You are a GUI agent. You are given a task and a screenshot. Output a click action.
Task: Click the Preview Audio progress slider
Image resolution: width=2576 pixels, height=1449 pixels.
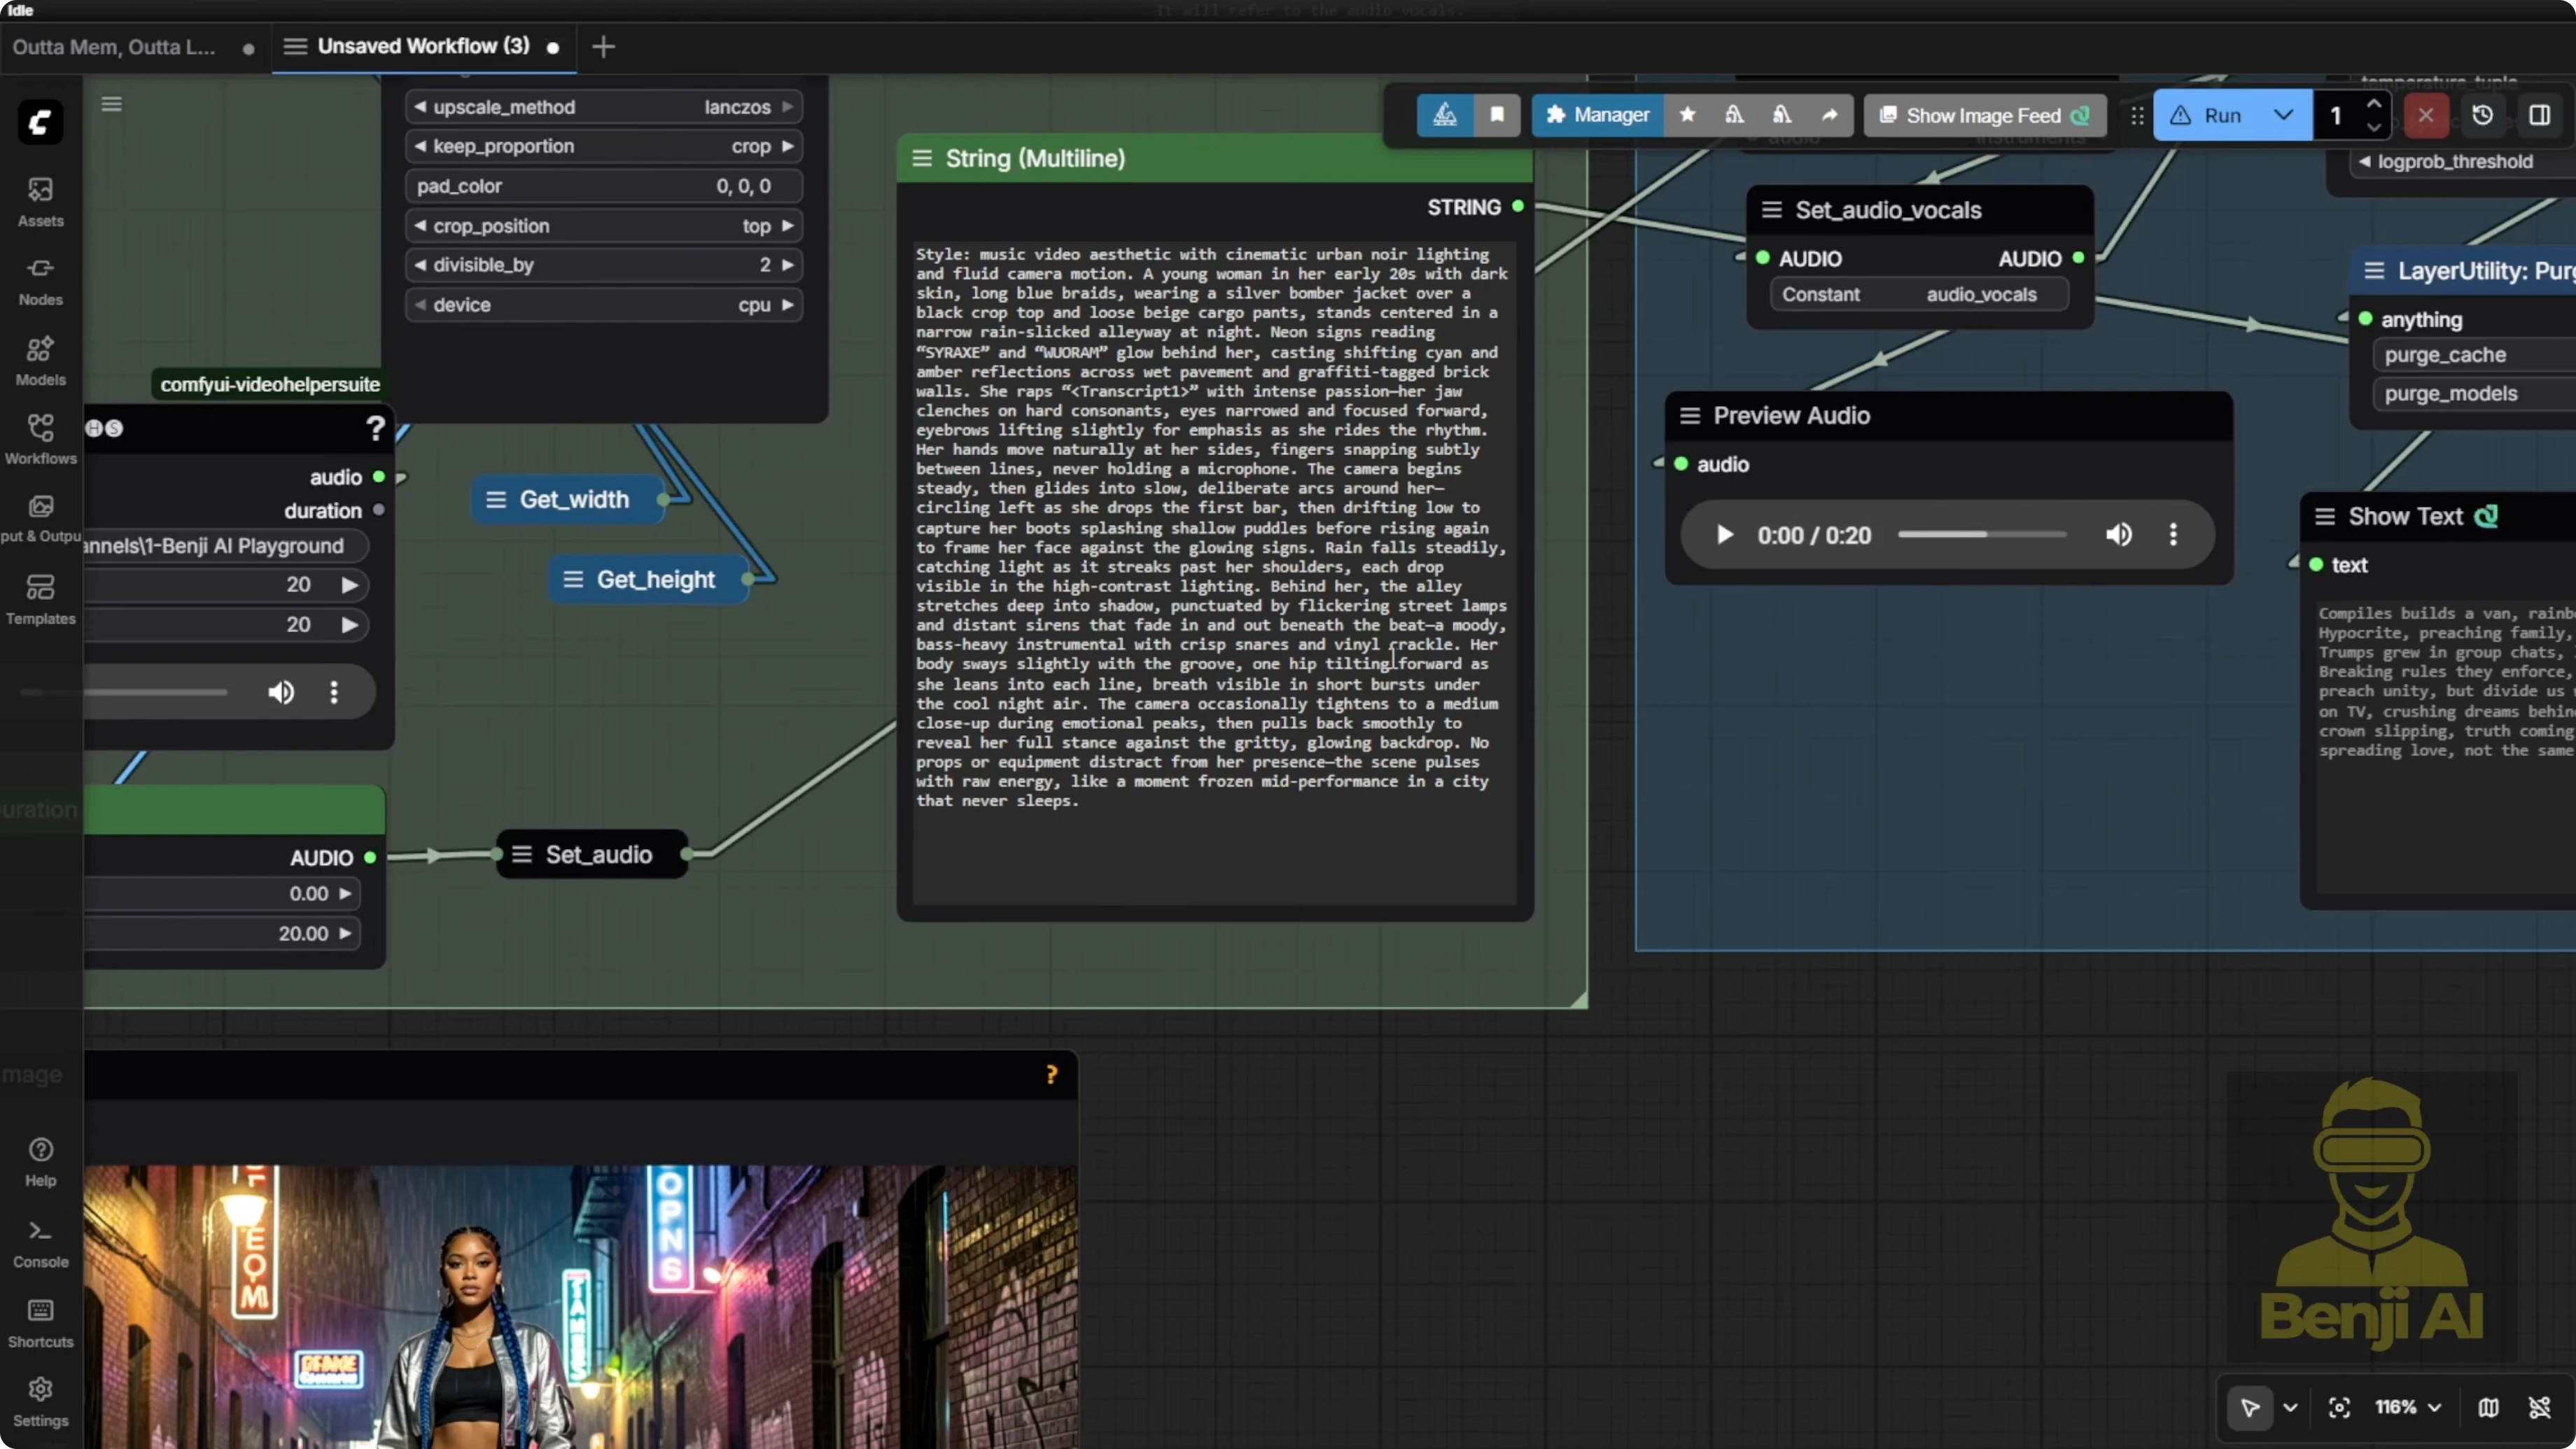[1982, 535]
